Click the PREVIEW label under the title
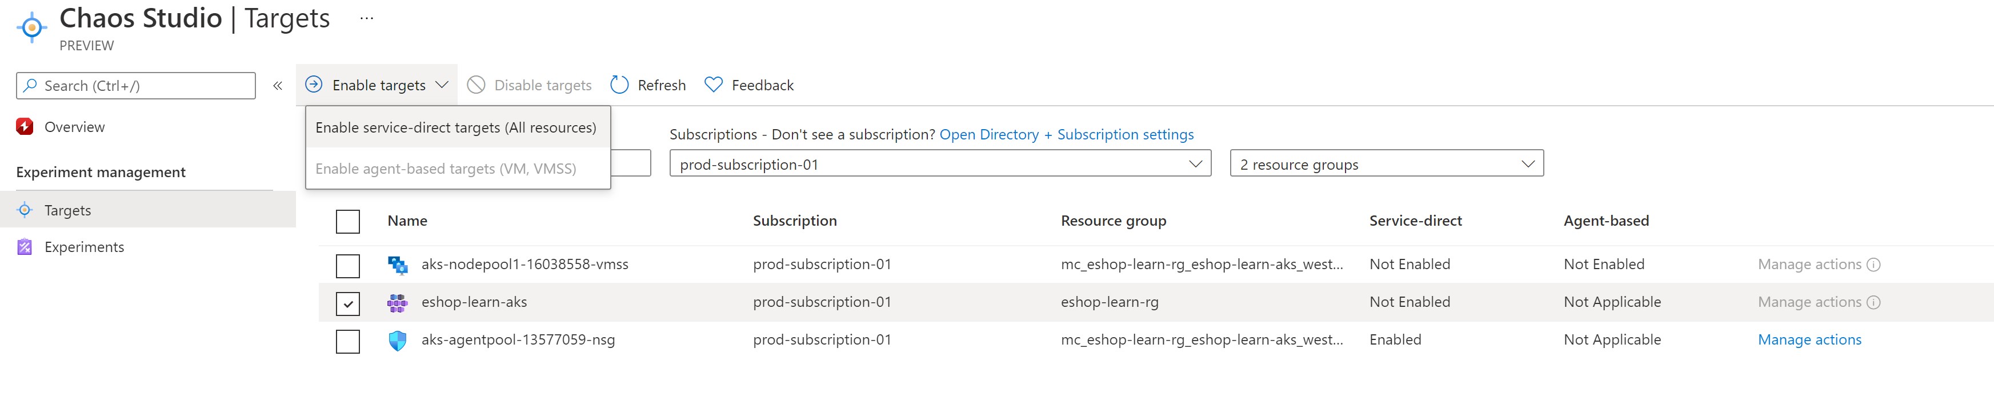The height and width of the screenshot is (400, 1994). [x=87, y=46]
